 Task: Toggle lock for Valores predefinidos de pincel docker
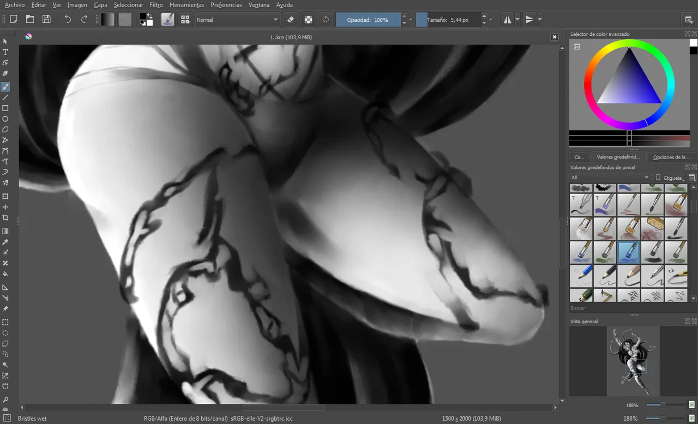tap(688, 167)
